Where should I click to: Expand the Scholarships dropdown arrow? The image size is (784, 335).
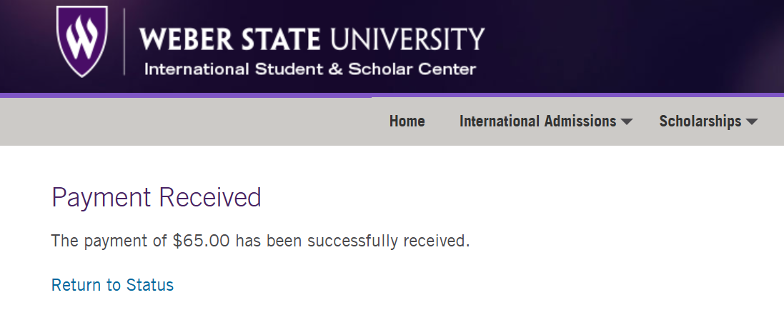pos(752,121)
